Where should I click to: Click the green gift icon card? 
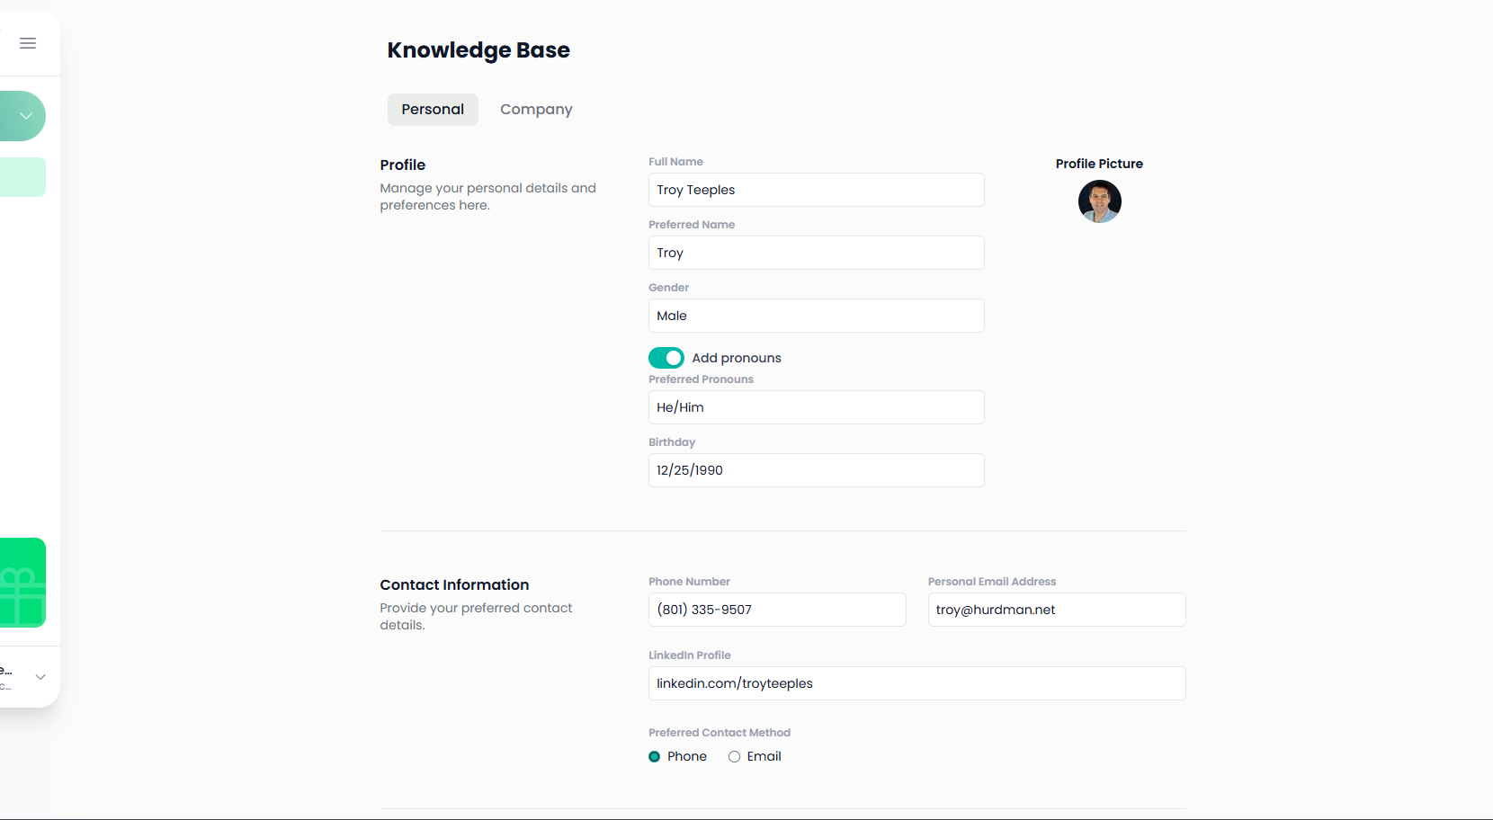click(22, 583)
